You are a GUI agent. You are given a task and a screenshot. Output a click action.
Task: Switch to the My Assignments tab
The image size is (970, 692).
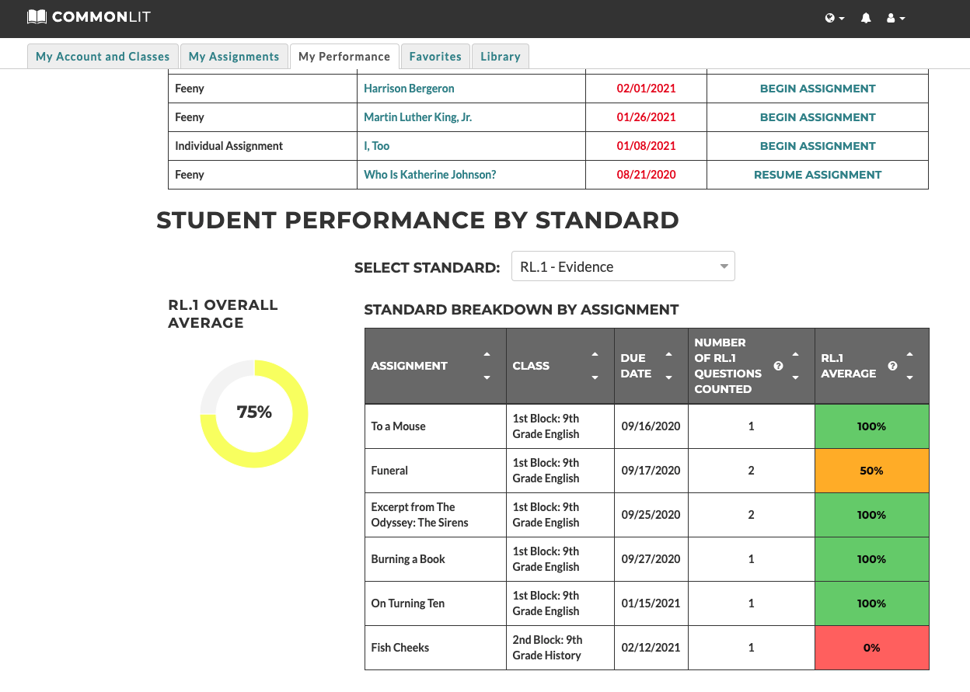233,56
